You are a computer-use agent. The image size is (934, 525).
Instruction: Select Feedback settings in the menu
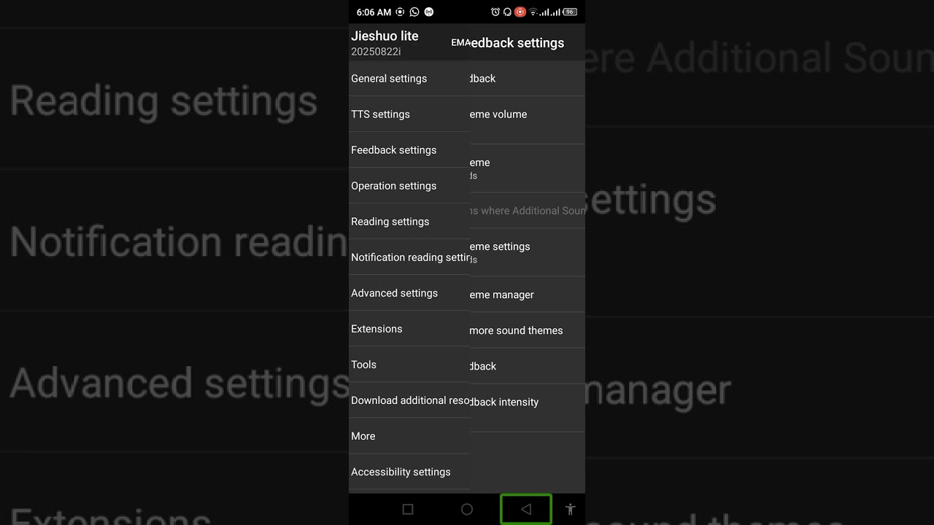pyautogui.click(x=409, y=150)
